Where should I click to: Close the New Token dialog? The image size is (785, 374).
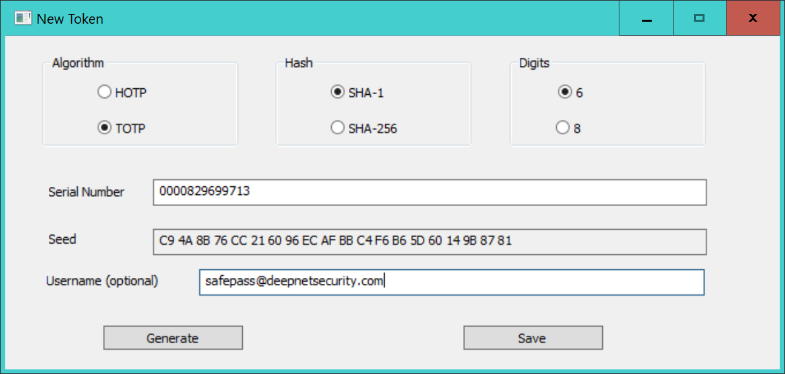753,18
